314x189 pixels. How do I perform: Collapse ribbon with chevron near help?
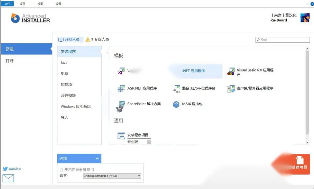click(x=307, y=4)
